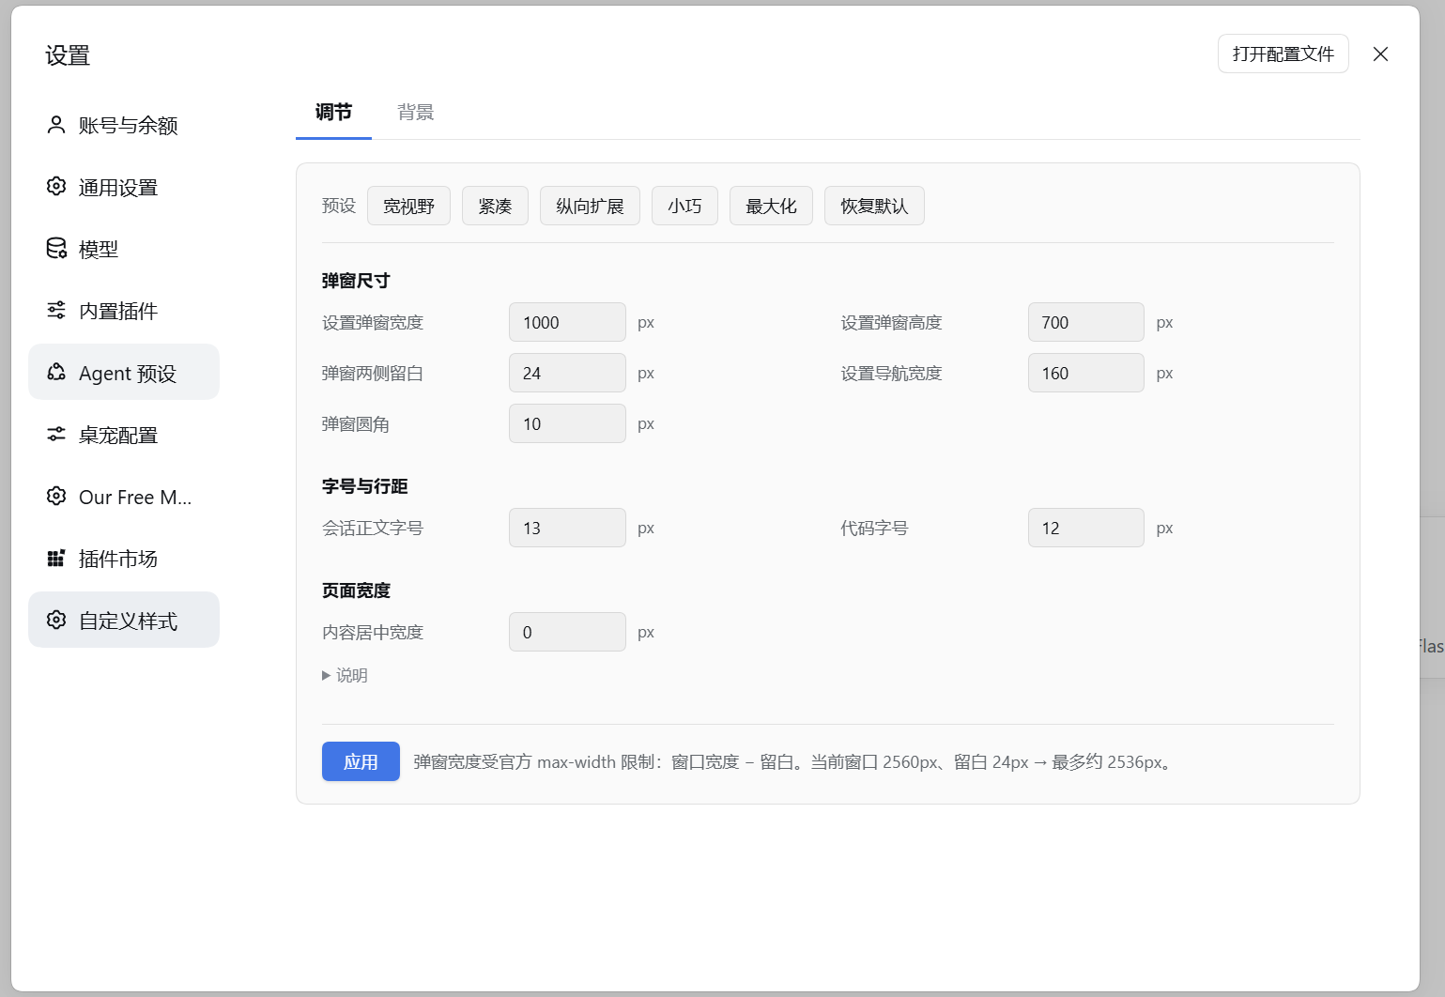The image size is (1445, 997).
Task: Click 打开配置文件 button
Action: point(1283,54)
